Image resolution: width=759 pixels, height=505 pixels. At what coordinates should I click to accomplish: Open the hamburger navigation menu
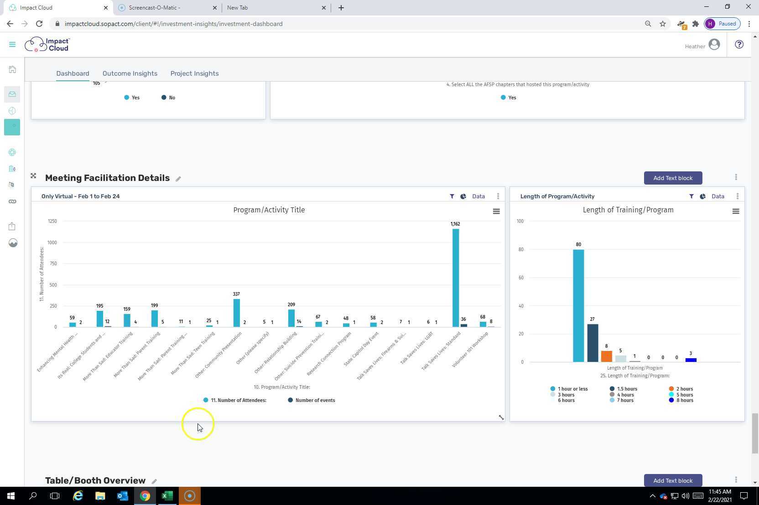12,45
